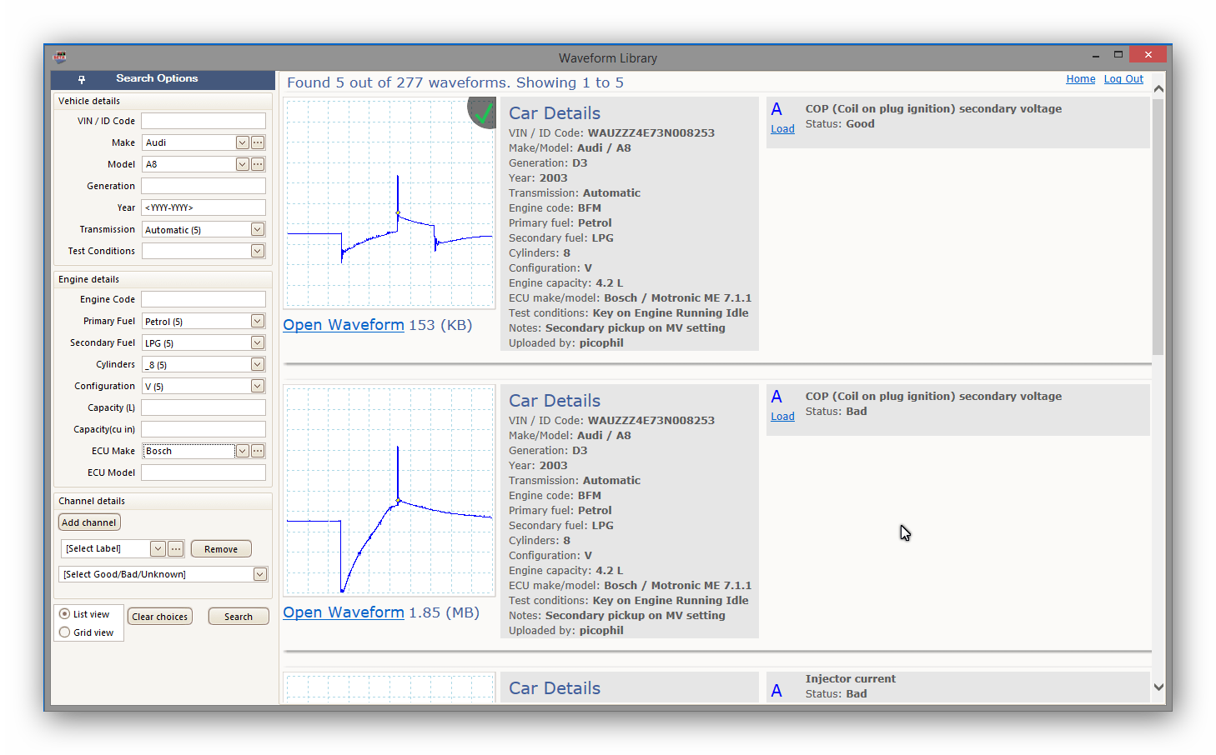The width and height of the screenshot is (1216, 755).
Task: Open the Select Label channel dropdown
Action: point(158,548)
